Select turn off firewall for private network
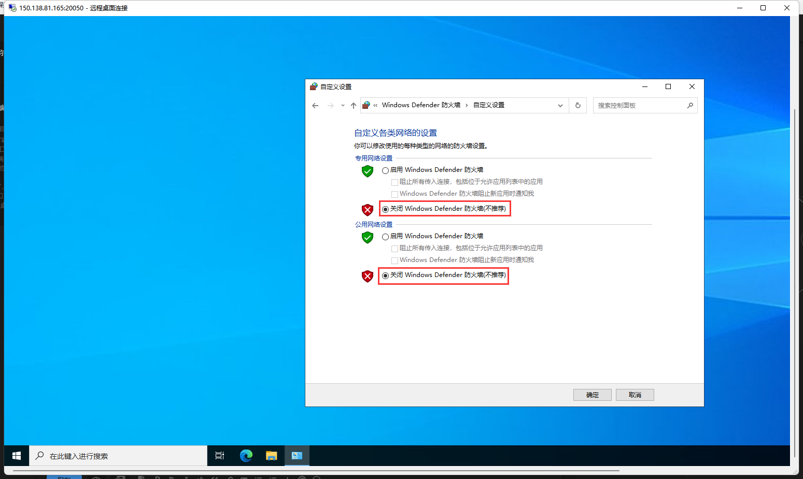 pyautogui.click(x=385, y=209)
